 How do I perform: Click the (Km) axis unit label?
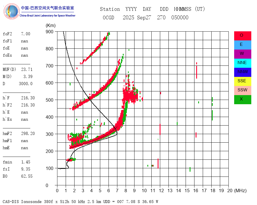pyautogui.click(x=51, y=26)
